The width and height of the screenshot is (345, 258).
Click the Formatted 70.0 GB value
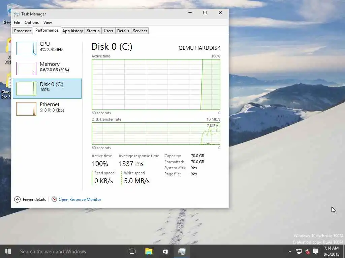point(197,162)
